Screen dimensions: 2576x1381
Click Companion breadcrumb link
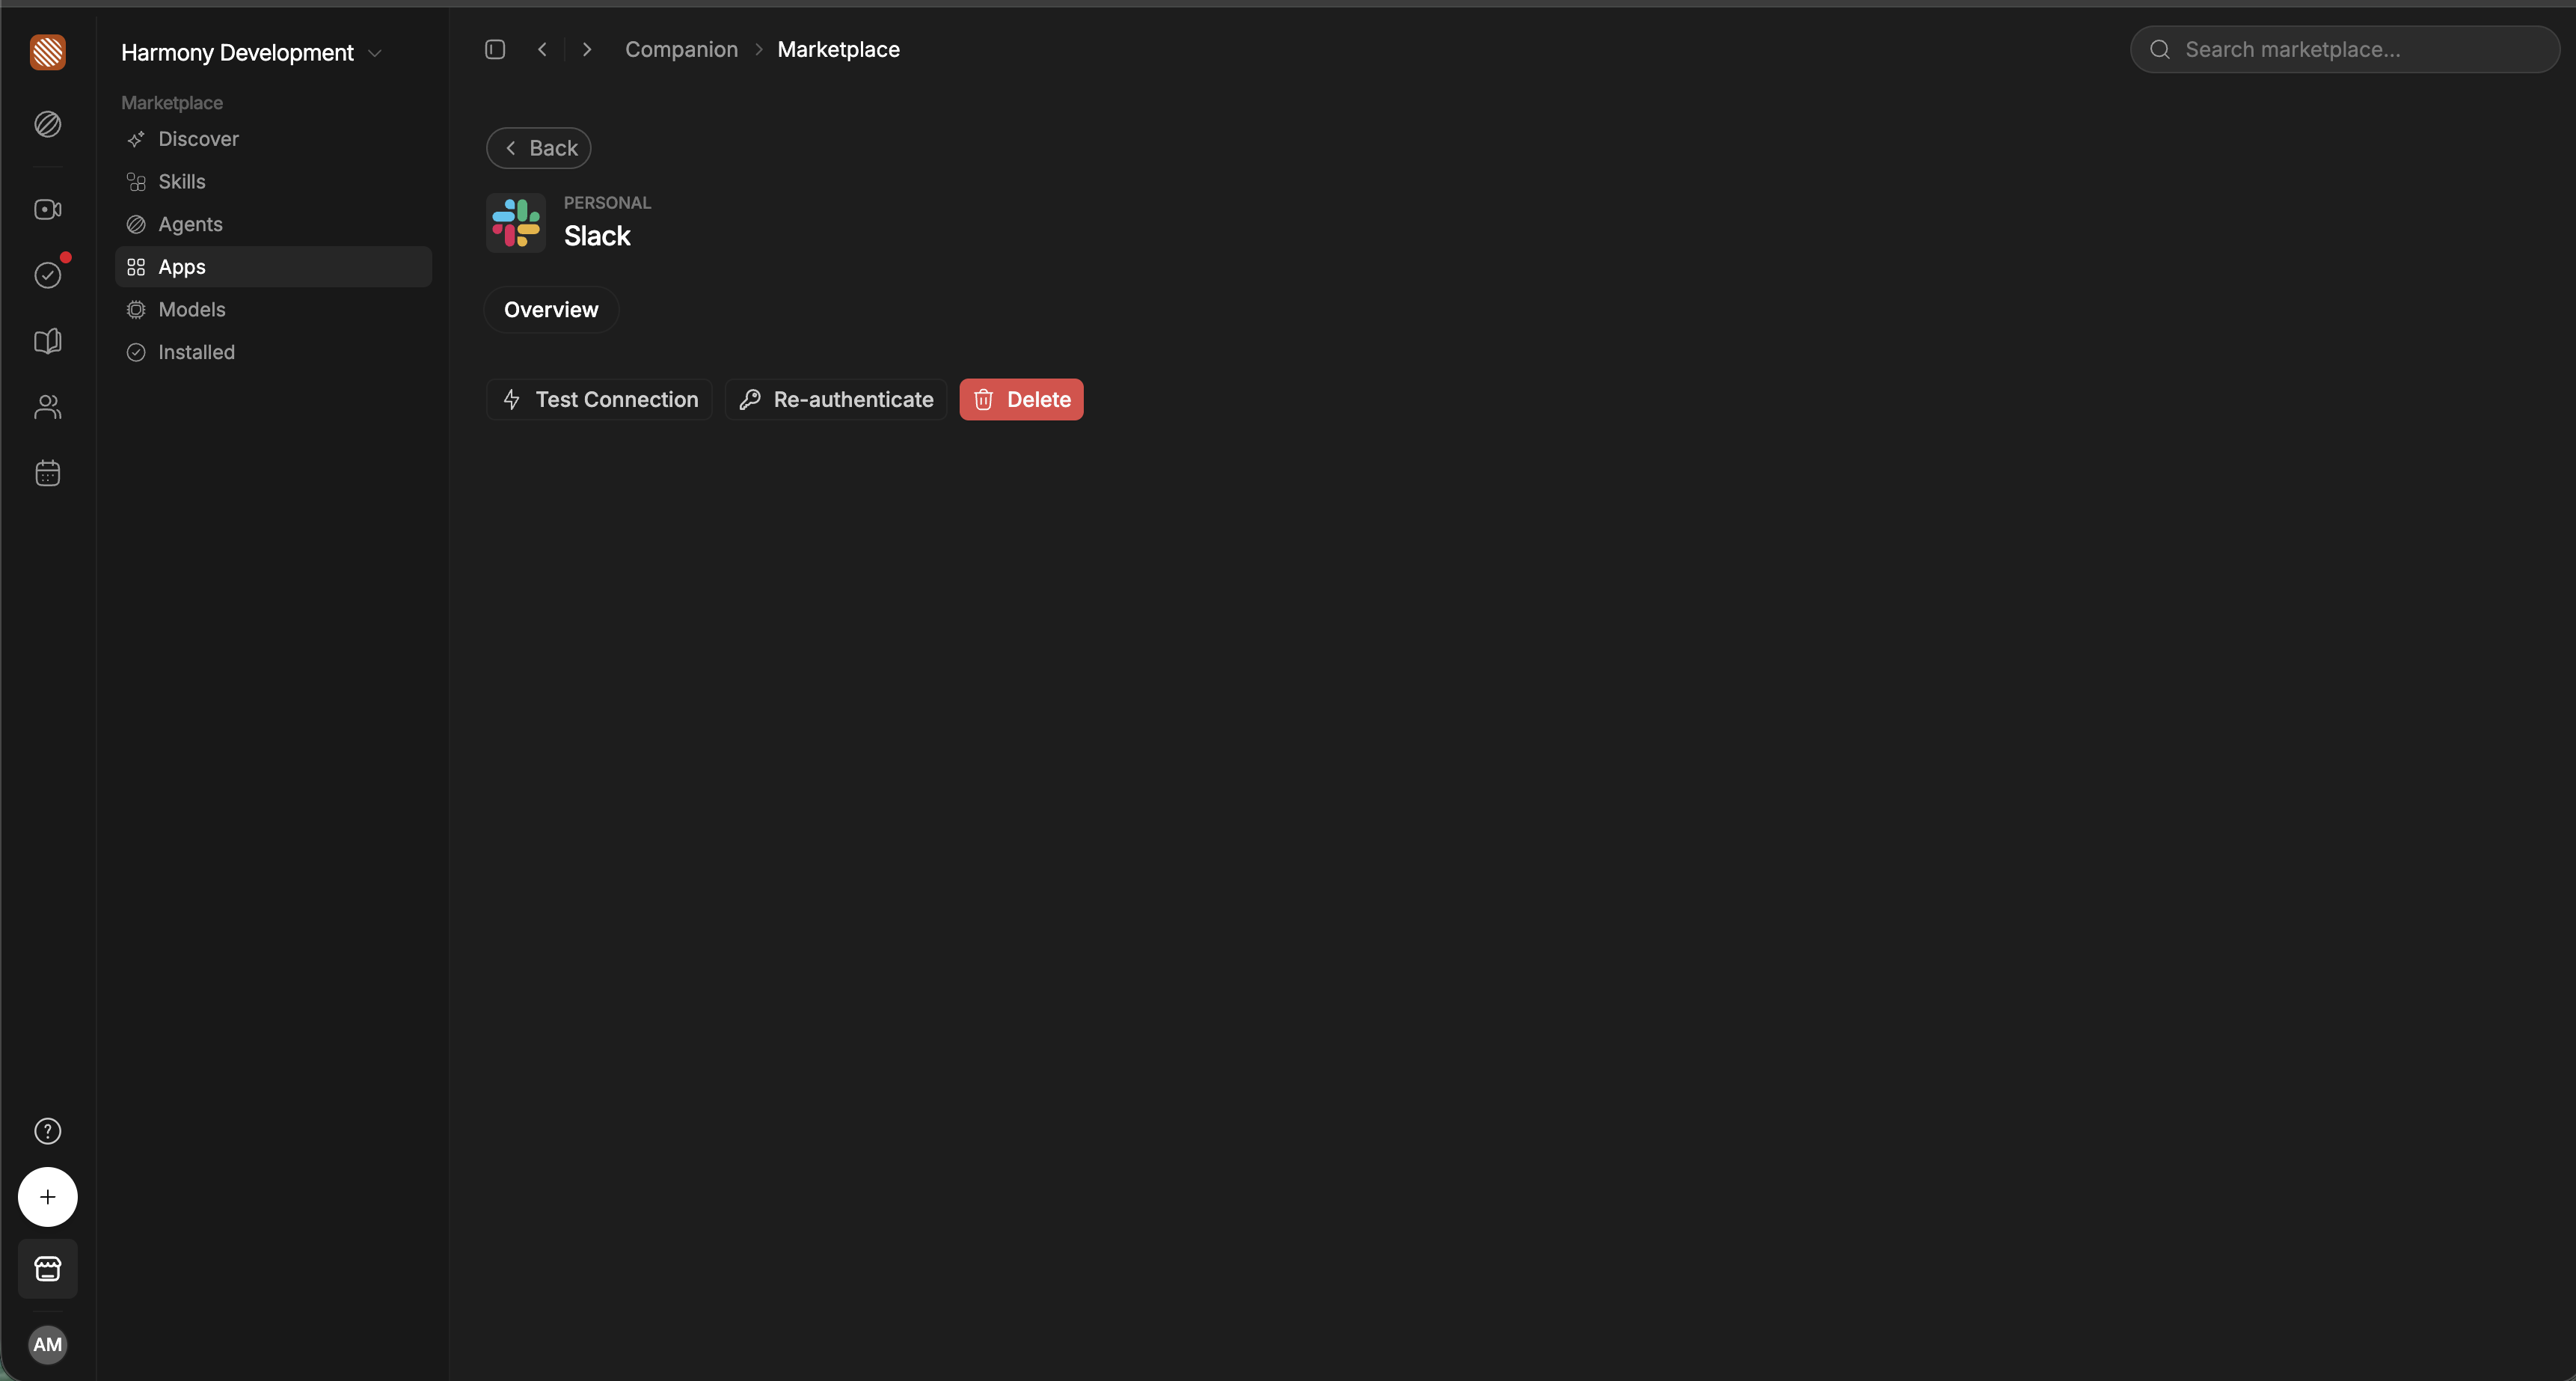click(681, 49)
